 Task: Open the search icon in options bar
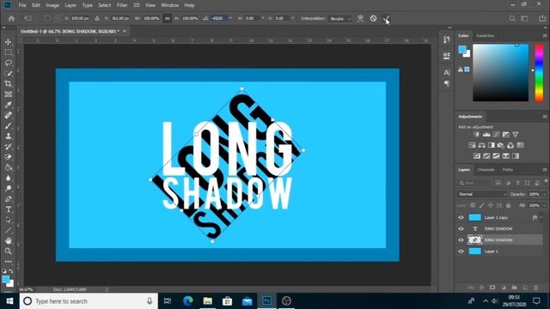[x=512, y=18]
